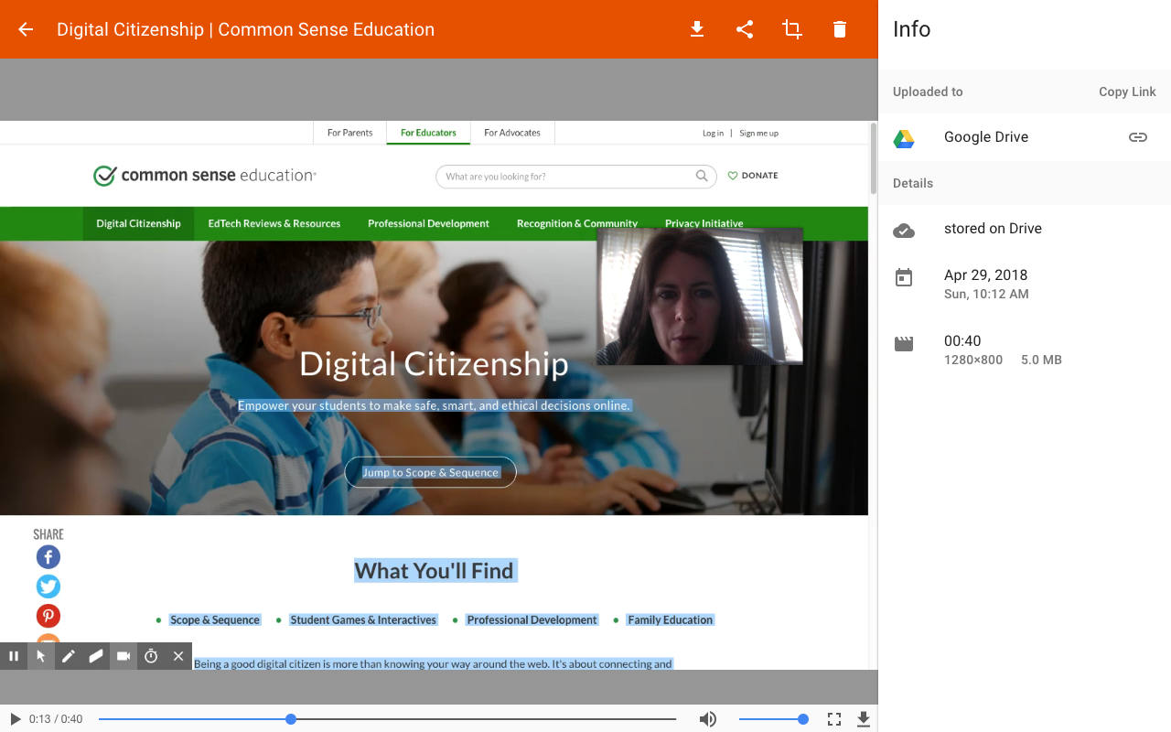Open Recognition & Community menu
This screenshot has width=1171, height=732.
coord(577,223)
